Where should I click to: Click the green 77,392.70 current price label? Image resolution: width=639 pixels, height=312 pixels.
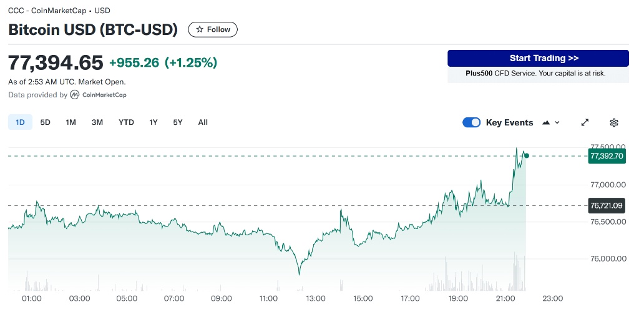pyautogui.click(x=607, y=156)
